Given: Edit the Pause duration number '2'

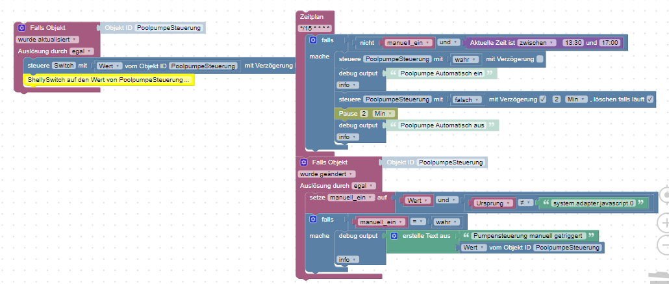Looking at the screenshot, I should point(364,114).
